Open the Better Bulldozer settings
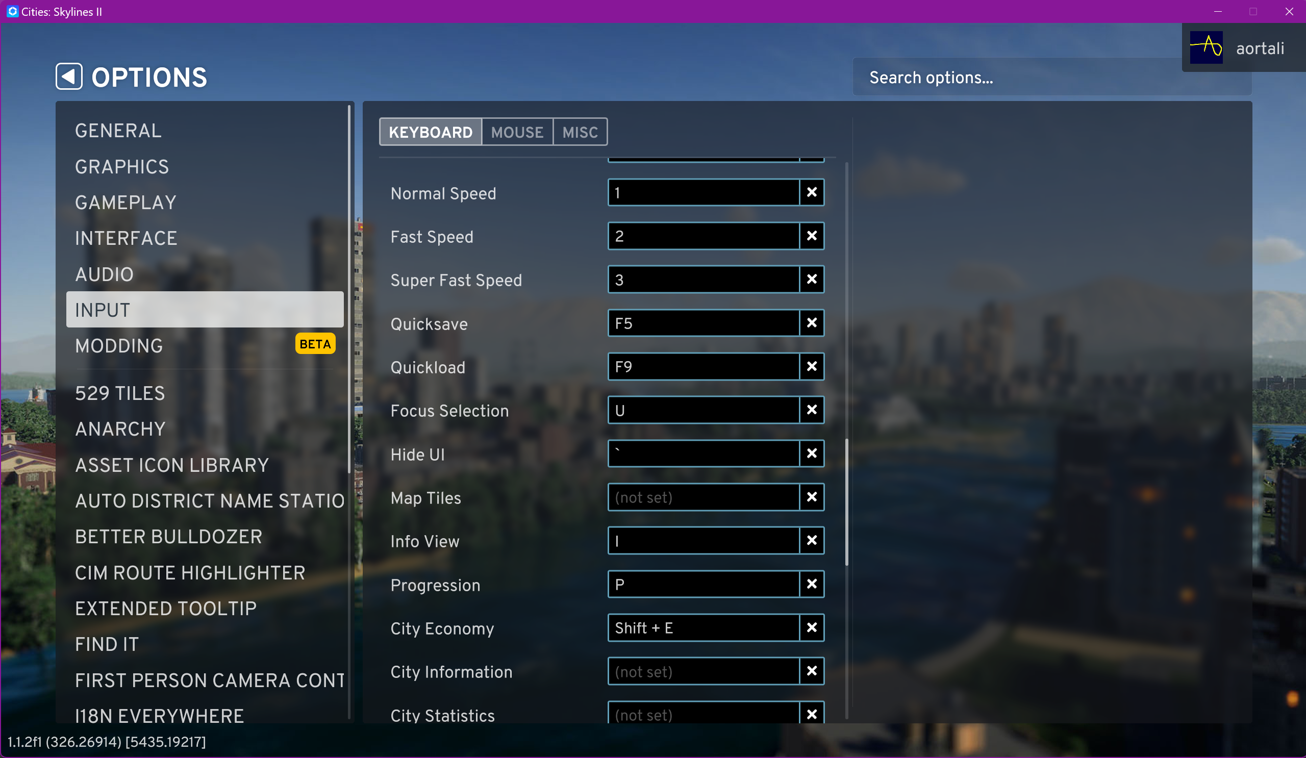This screenshot has height=758, width=1306. tap(205, 537)
